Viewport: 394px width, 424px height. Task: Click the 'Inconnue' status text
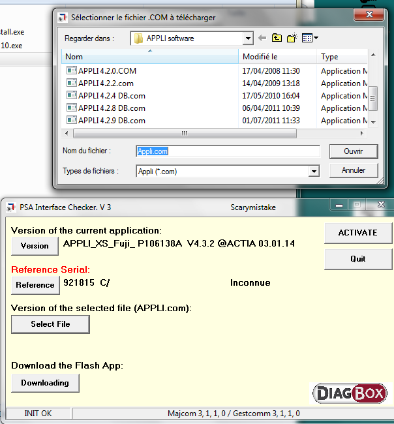pyautogui.click(x=250, y=283)
